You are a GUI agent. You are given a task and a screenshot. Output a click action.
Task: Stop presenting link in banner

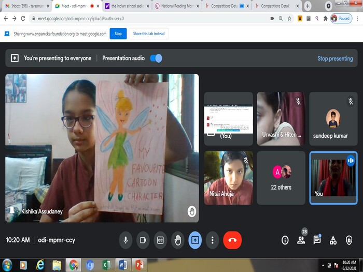click(x=335, y=59)
